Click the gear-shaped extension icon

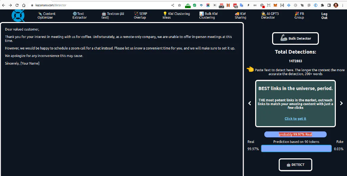pos(309,5)
